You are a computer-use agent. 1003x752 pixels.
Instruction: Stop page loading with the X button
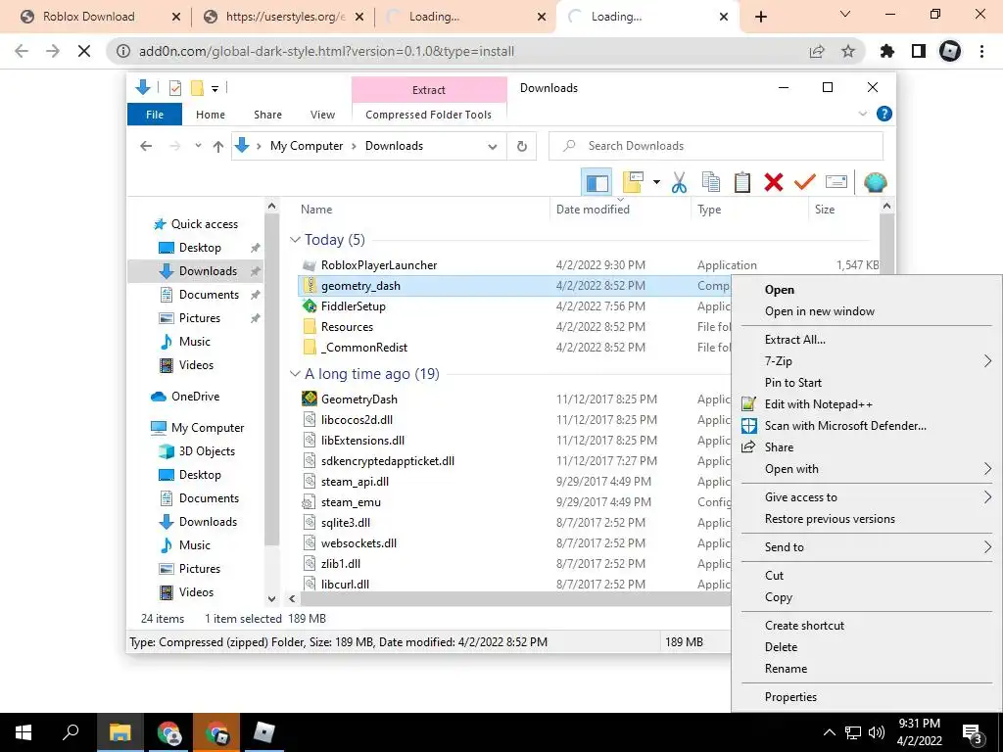pyautogui.click(x=84, y=51)
